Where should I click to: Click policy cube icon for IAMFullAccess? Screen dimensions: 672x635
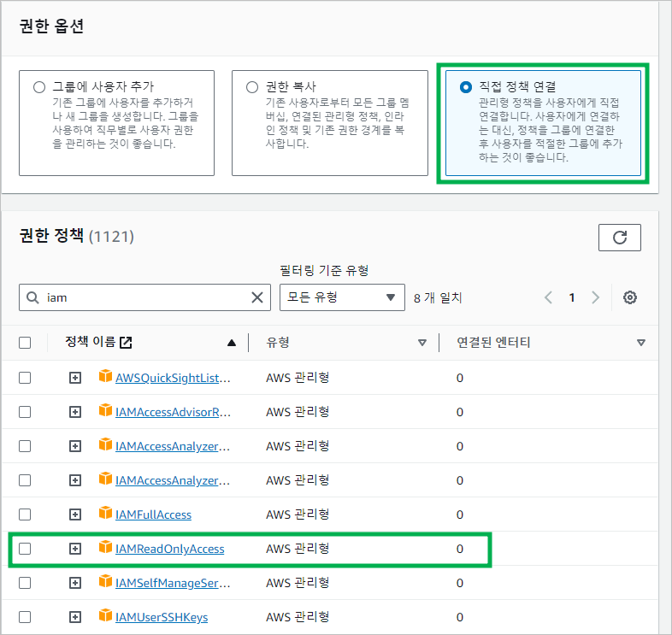(105, 513)
